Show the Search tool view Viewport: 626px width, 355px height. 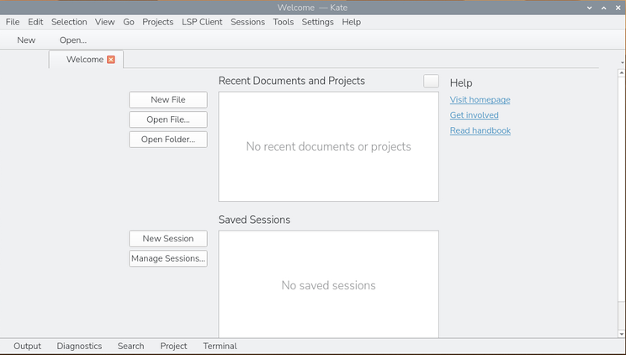[x=130, y=347]
